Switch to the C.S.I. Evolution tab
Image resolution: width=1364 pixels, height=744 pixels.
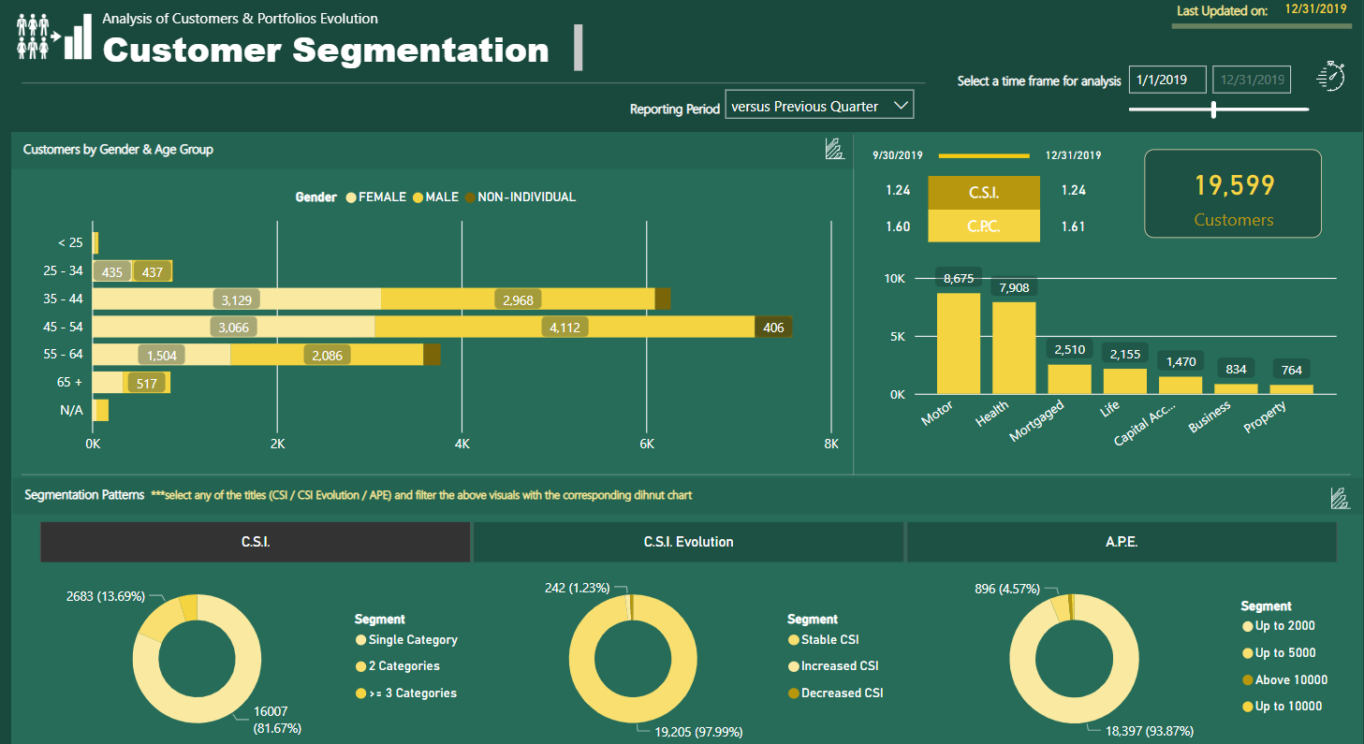(688, 542)
